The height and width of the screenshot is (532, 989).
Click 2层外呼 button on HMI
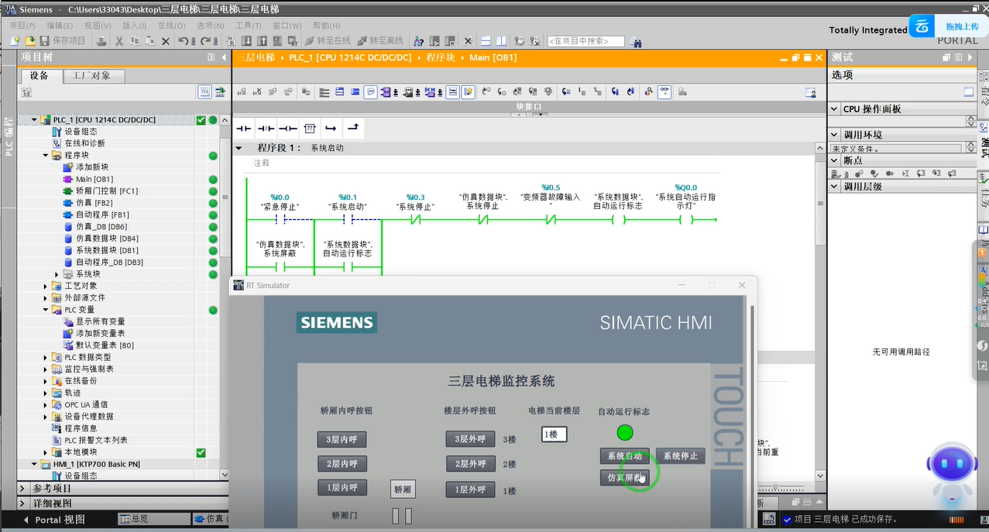tap(470, 464)
